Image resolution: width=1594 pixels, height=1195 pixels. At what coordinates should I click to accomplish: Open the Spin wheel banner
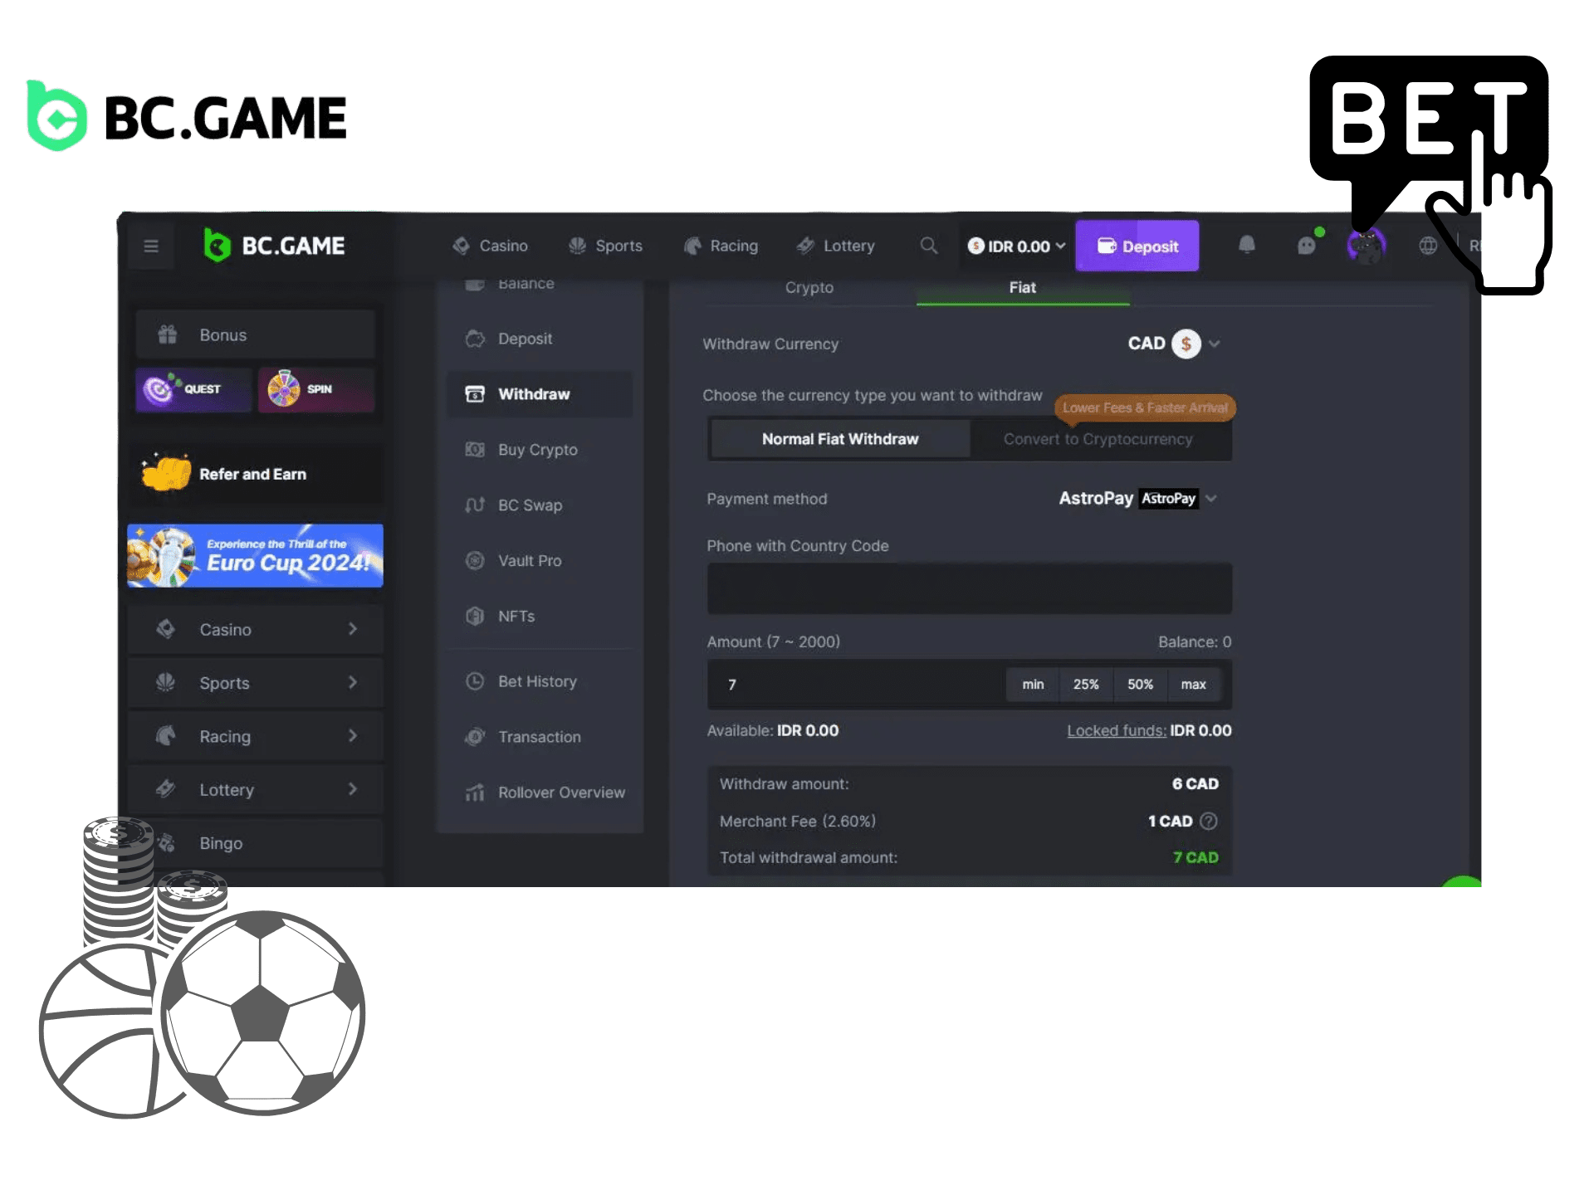point(316,389)
